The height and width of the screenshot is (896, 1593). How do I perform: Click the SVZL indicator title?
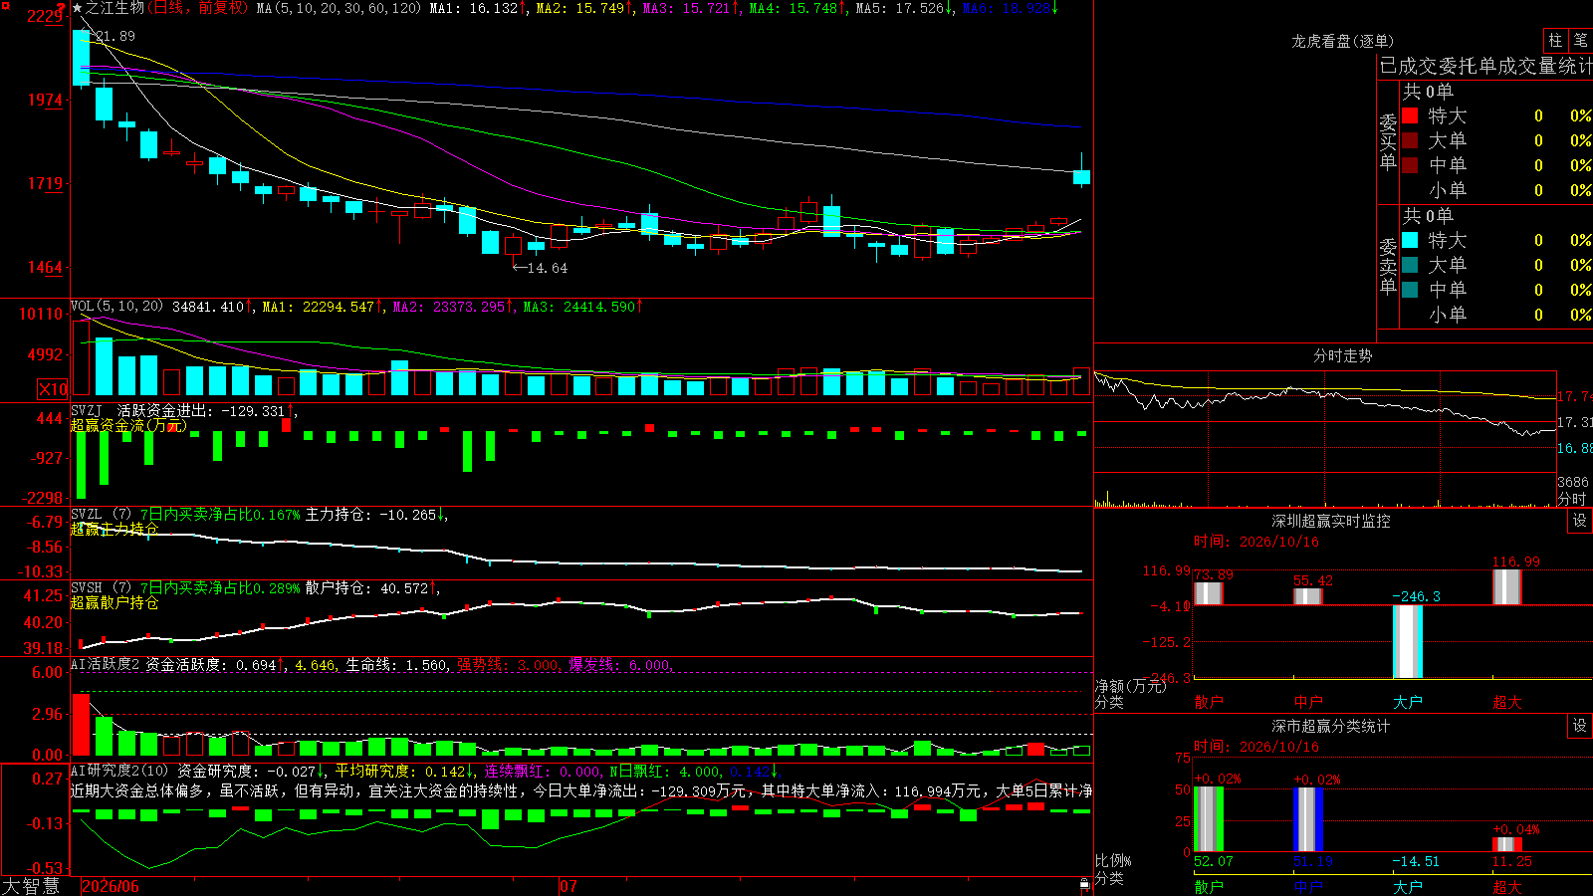pyautogui.click(x=101, y=515)
